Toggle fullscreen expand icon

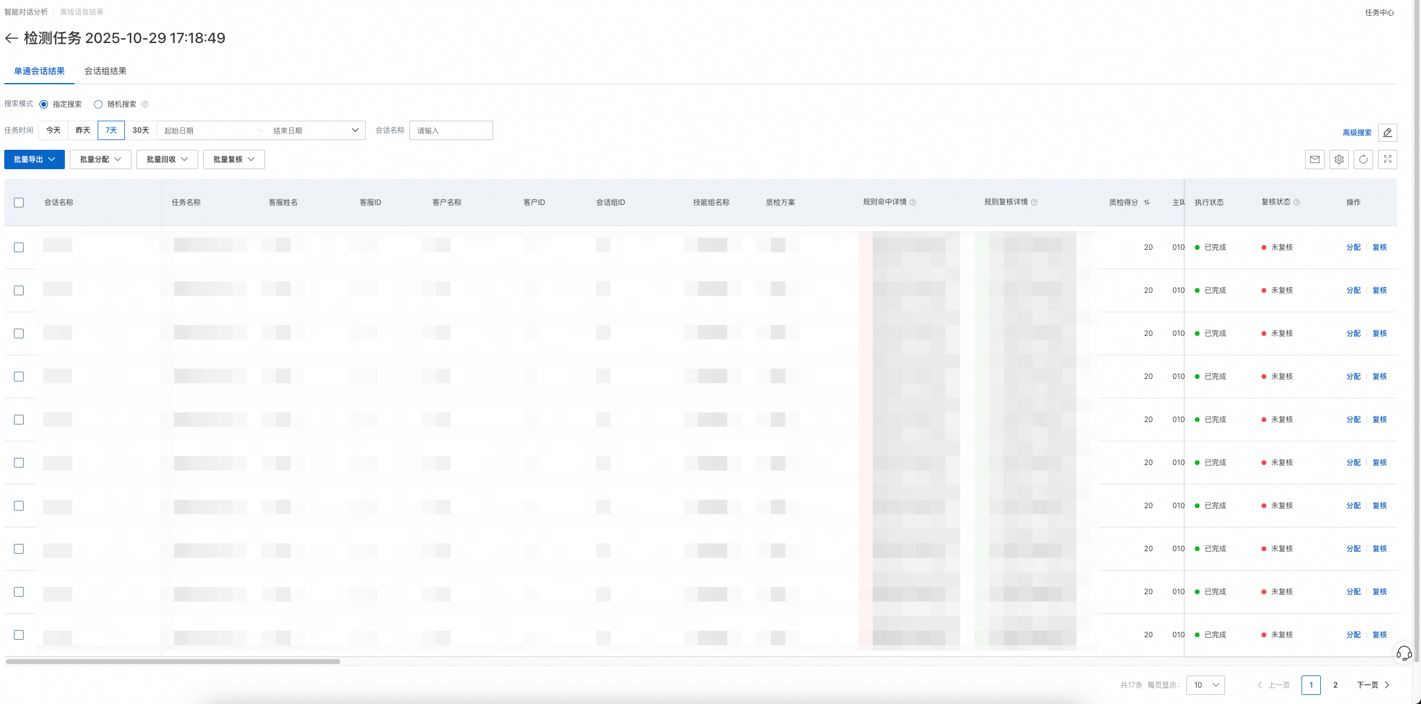[1387, 159]
